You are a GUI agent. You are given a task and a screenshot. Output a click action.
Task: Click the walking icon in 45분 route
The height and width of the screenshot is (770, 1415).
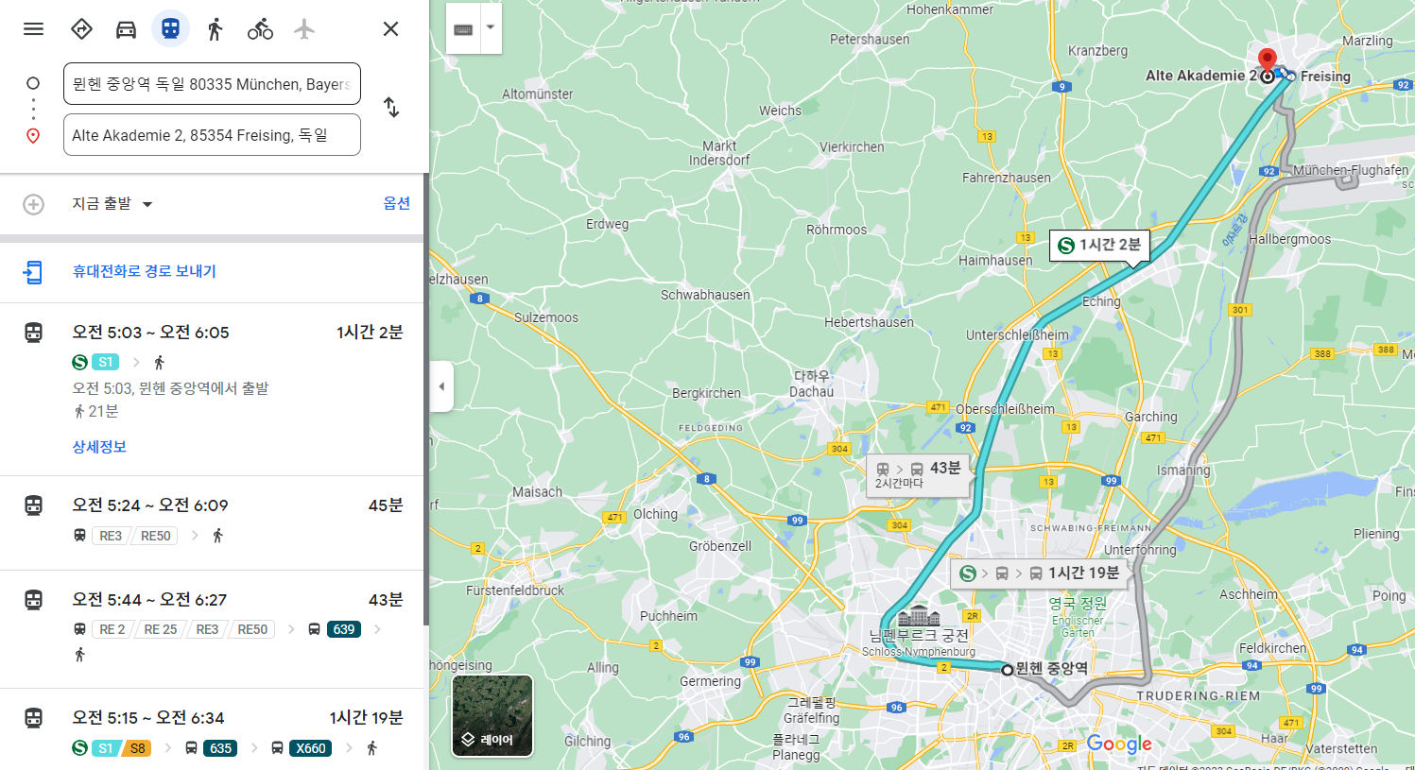coord(217,536)
